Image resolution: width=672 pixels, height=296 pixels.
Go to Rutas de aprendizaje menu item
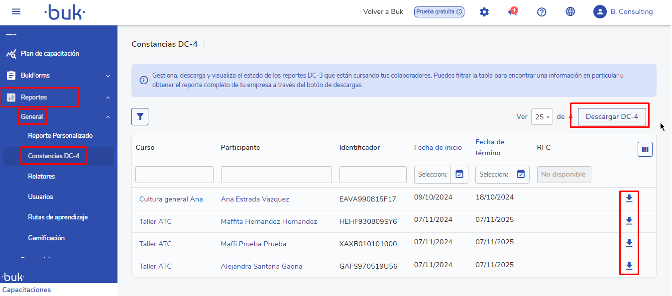coord(58,217)
